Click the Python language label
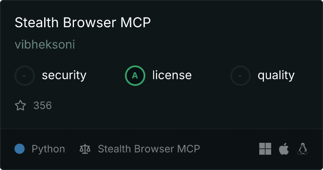 click(48, 149)
